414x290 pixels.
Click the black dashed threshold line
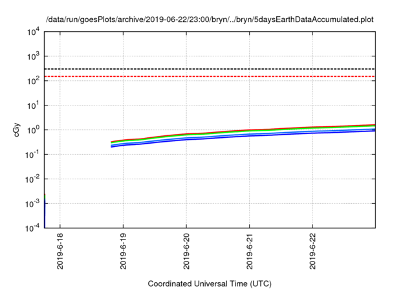210,69
